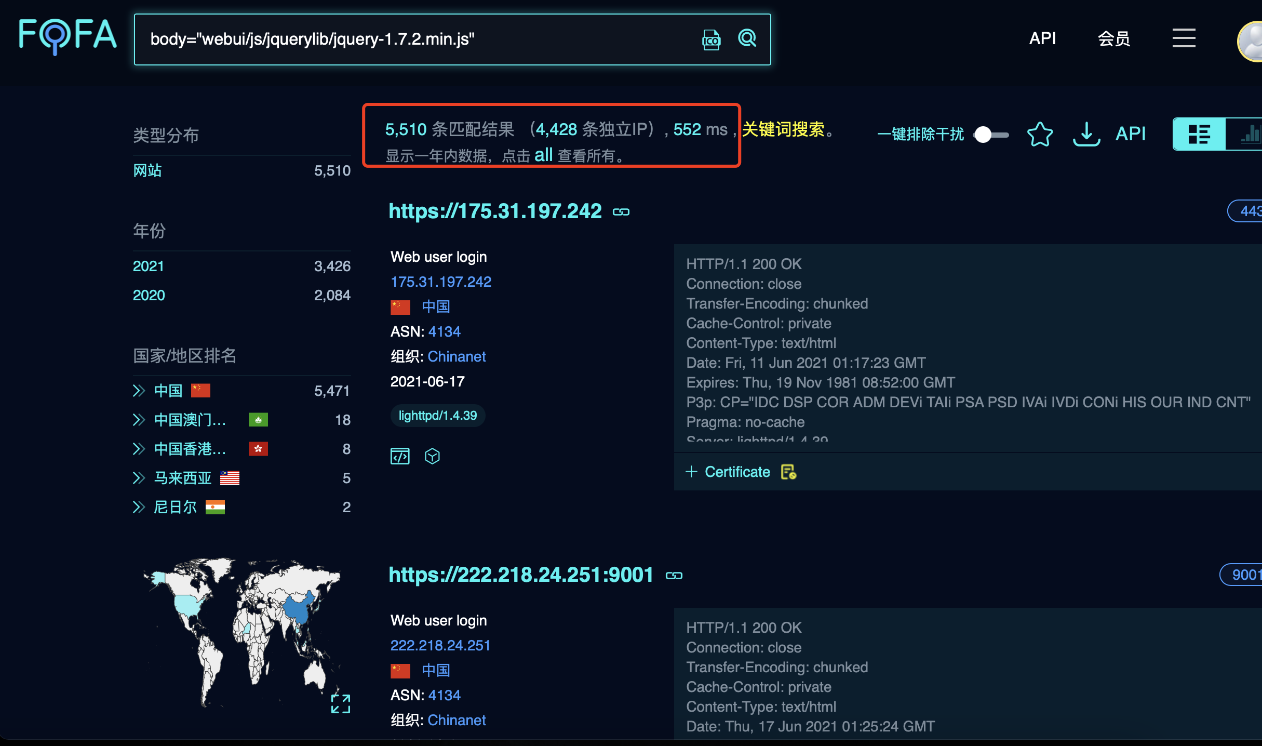
Task: Filter by year 2021
Action: tap(149, 267)
